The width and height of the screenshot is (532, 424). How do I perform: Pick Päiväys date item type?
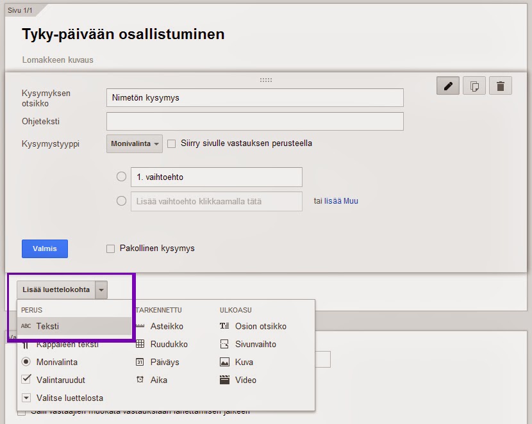pos(165,362)
